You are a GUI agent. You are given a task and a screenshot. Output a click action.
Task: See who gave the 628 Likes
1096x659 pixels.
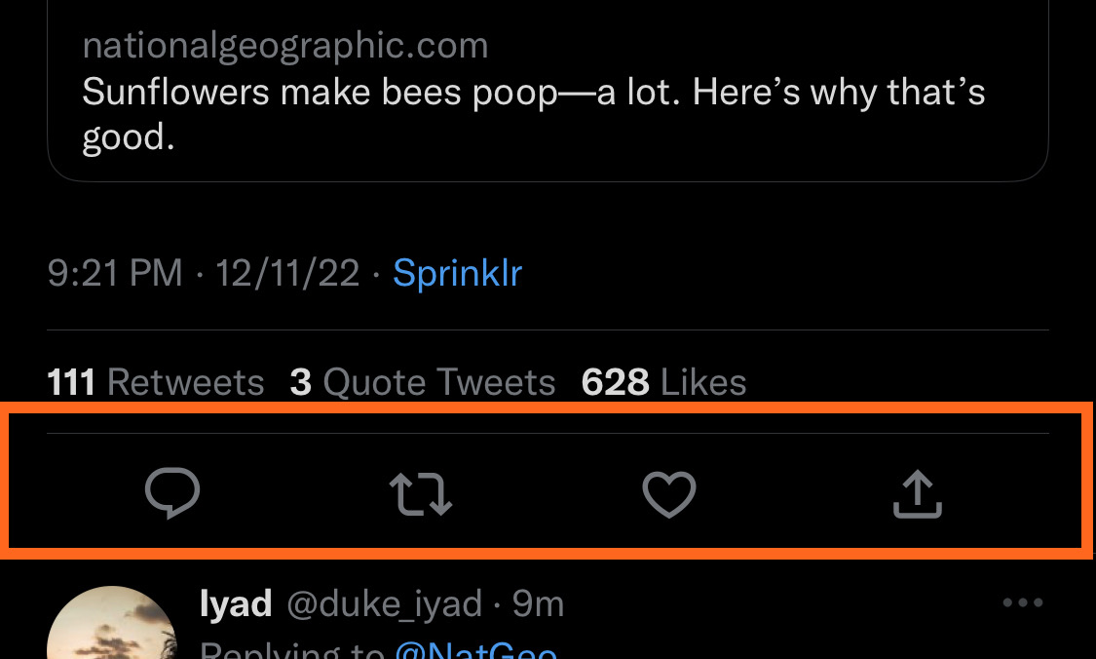(x=663, y=382)
